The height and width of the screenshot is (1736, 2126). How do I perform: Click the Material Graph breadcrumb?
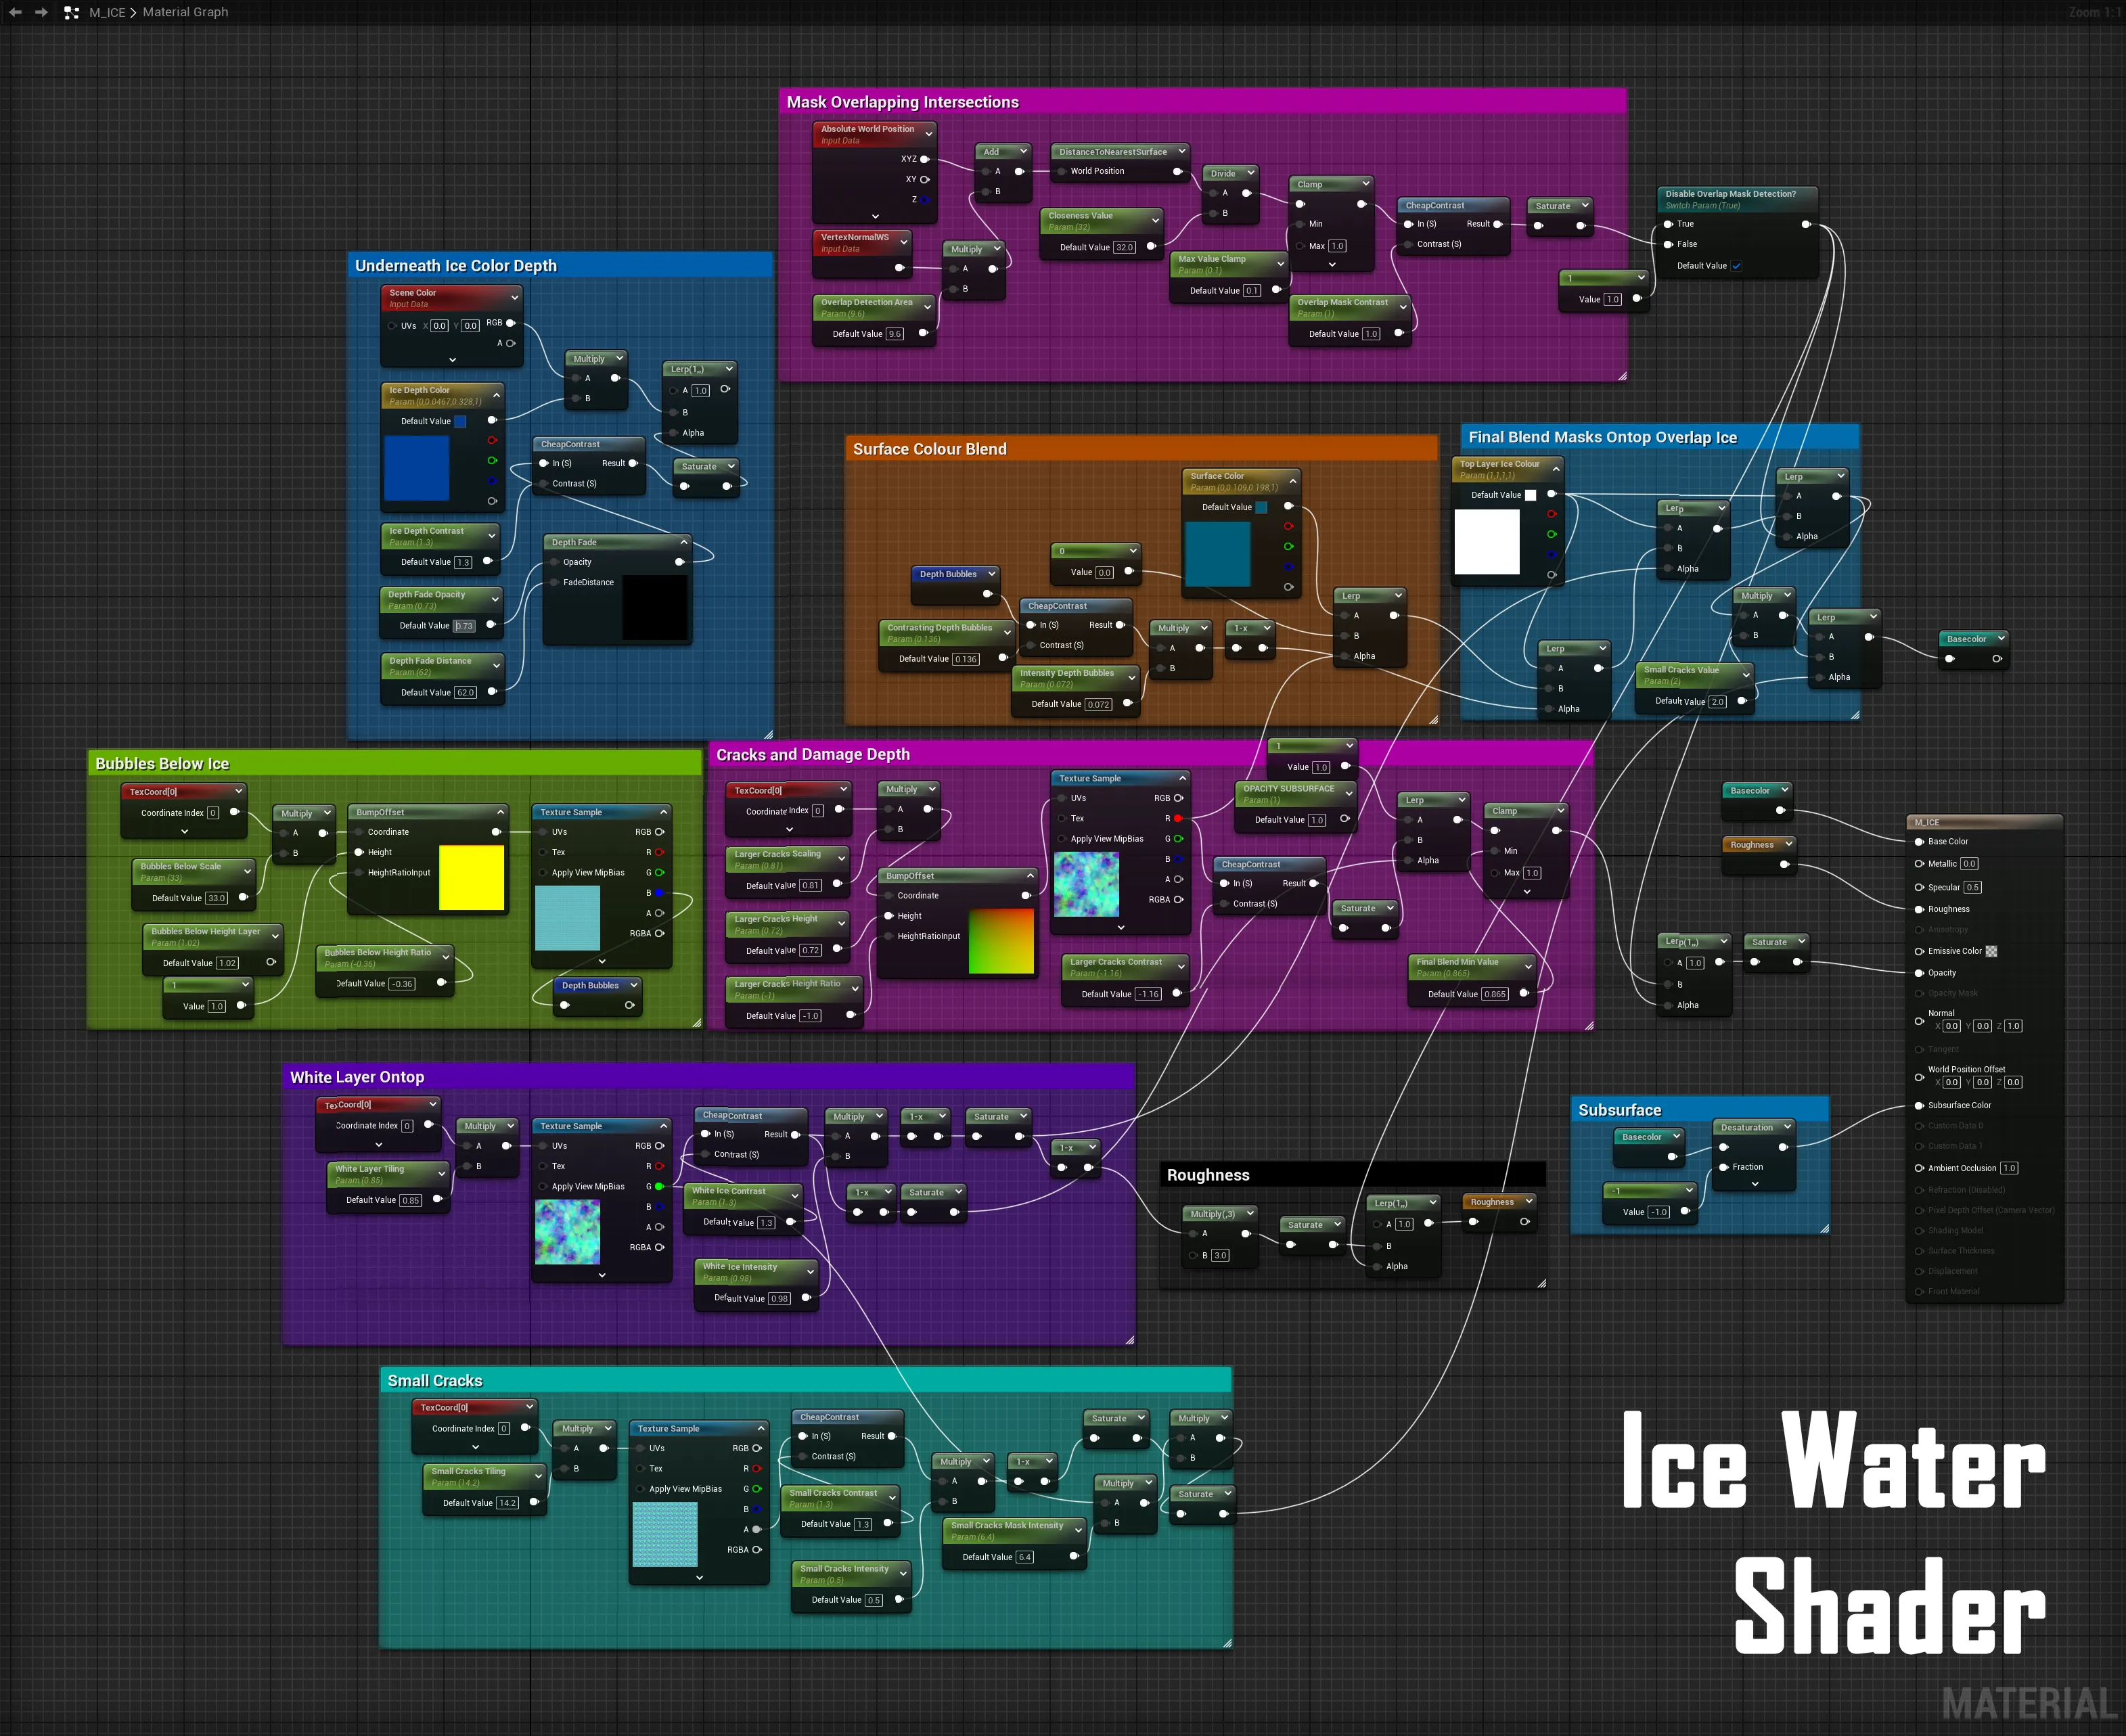coord(185,12)
